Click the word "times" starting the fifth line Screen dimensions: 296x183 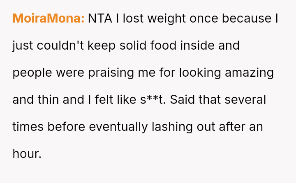coord(28,127)
